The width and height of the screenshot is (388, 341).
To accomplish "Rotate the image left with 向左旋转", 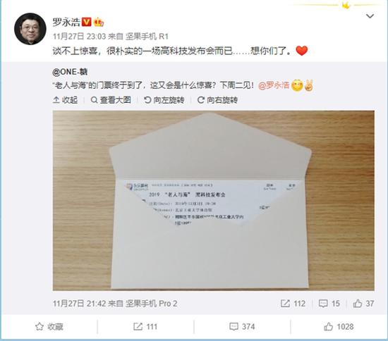I will pos(164,100).
